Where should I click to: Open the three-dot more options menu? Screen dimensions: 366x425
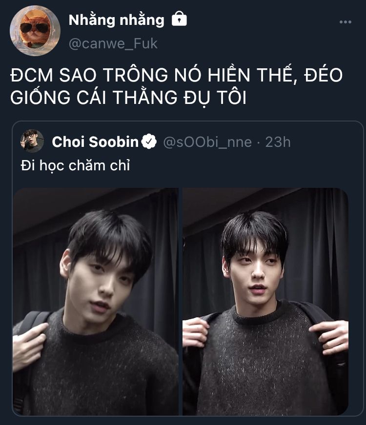(346, 22)
